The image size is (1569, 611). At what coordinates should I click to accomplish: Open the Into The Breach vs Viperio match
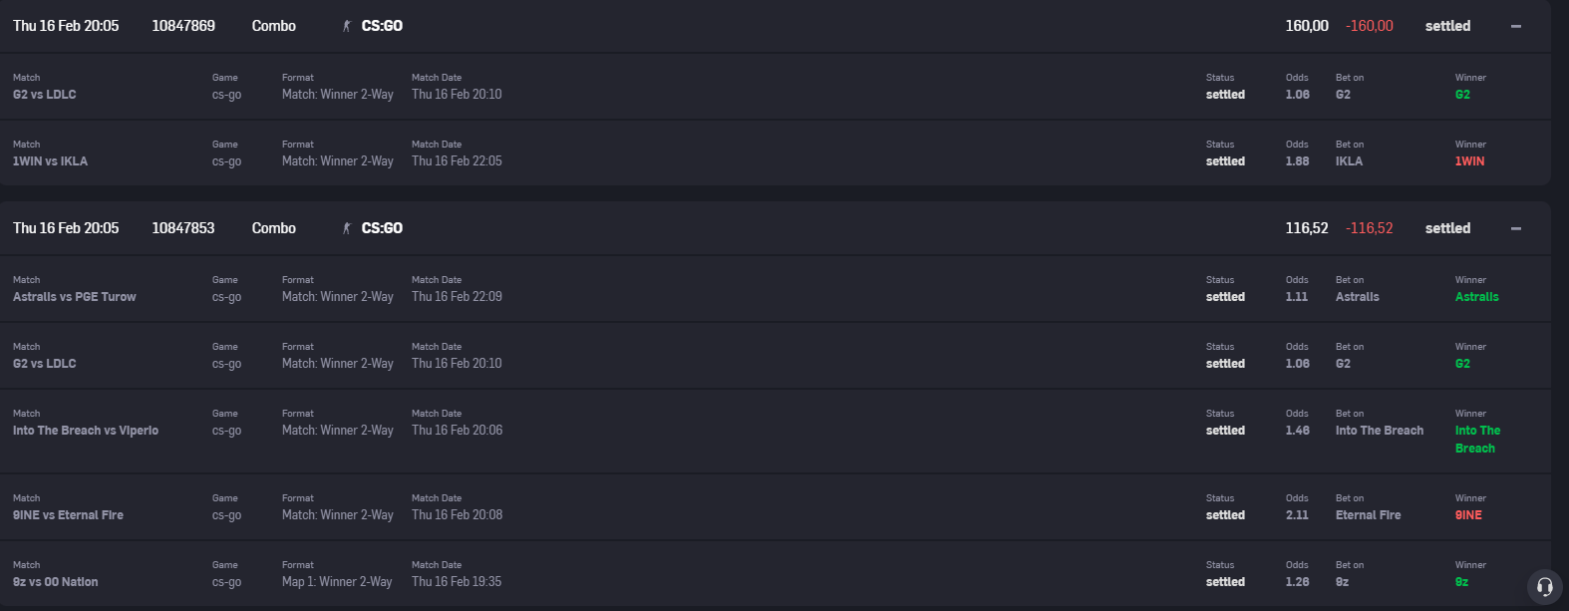[86, 431]
